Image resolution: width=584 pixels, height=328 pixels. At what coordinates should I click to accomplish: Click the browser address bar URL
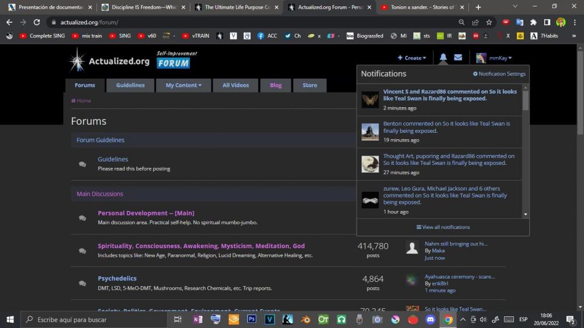tap(89, 22)
